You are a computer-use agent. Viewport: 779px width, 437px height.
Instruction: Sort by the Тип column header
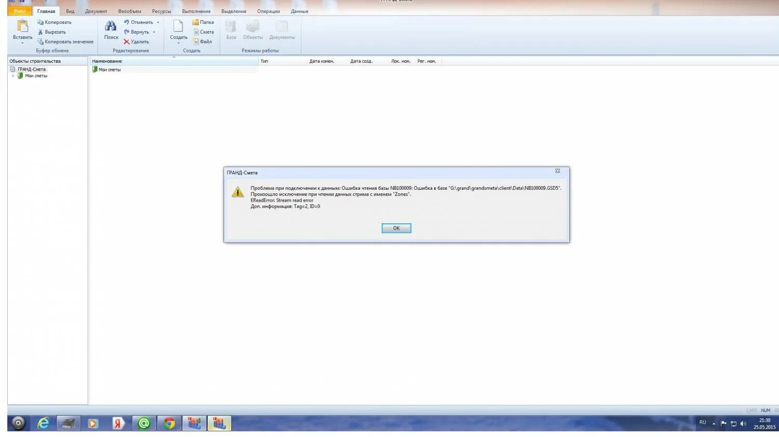point(283,61)
